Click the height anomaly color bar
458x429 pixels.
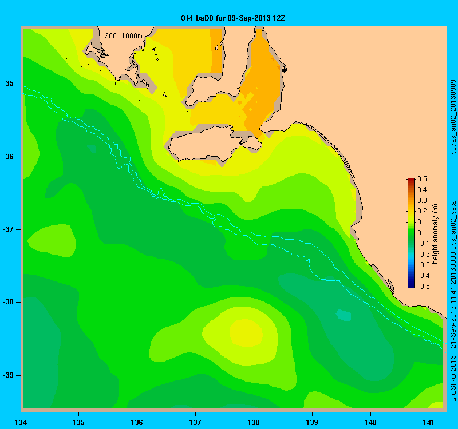click(x=411, y=233)
